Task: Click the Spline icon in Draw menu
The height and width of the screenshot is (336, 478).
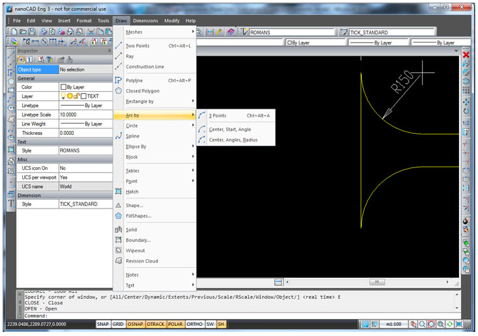Action: click(x=119, y=136)
